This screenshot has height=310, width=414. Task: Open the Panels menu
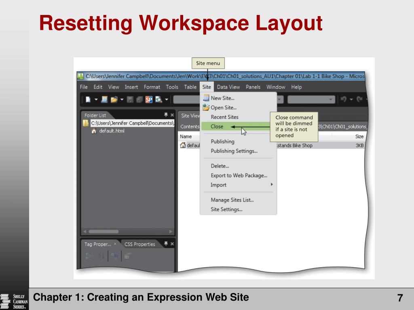point(253,87)
